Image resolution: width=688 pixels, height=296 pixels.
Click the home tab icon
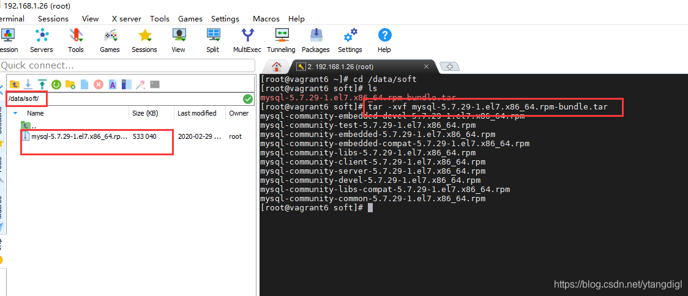[277, 67]
